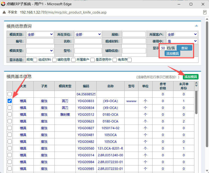Click the 圆刀 type cell in row YDGD0834
Image resolution: width=209 pixels, height=173 pixels.
(x=65, y=108)
